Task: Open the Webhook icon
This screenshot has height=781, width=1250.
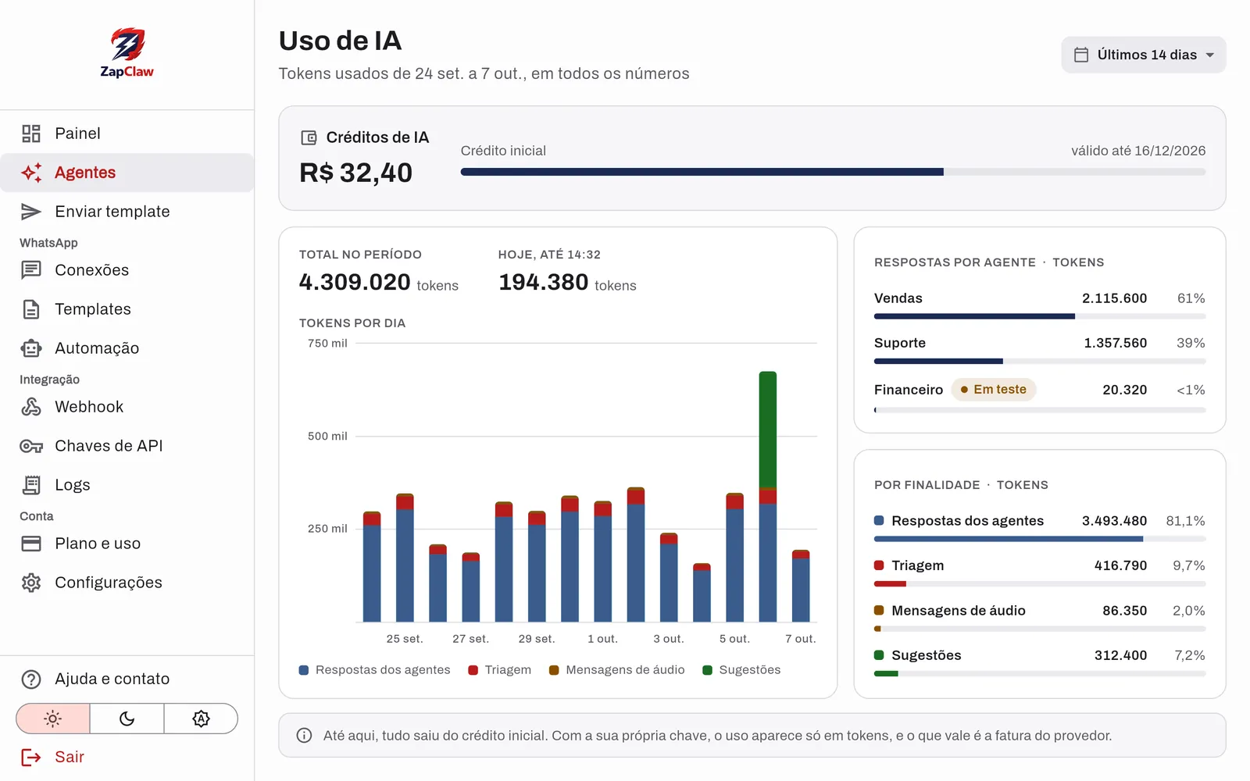Action: pyautogui.click(x=31, y=407)
